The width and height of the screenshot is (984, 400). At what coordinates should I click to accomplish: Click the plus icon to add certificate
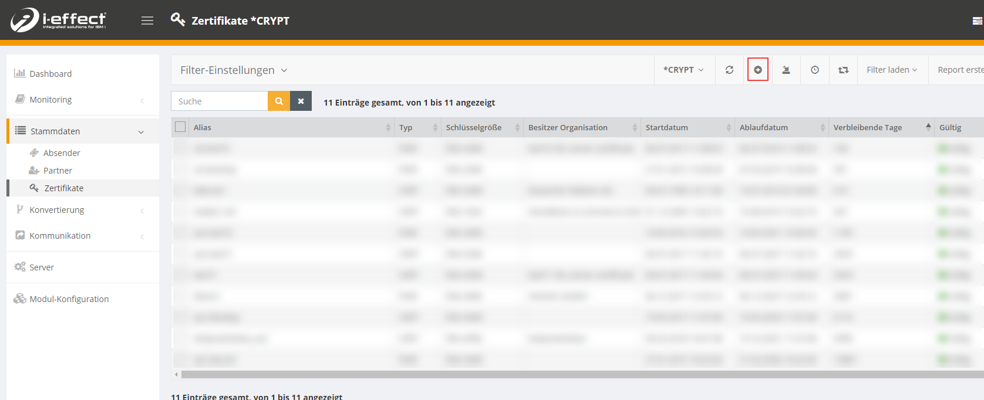click(x=757, y=70)
